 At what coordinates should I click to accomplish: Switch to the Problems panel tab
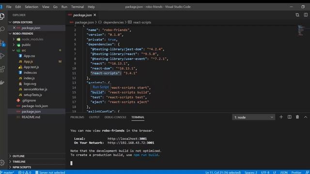77,117
